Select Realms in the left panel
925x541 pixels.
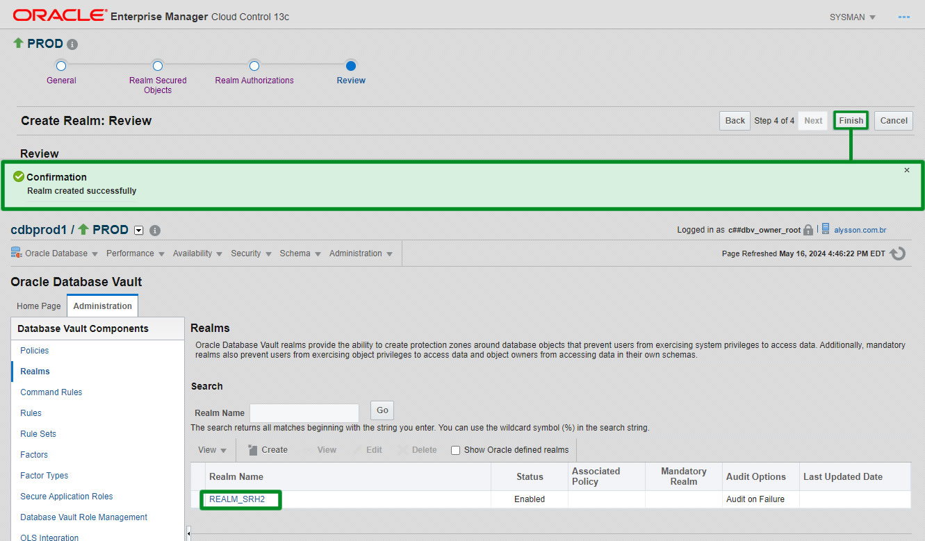click(35, 372)
